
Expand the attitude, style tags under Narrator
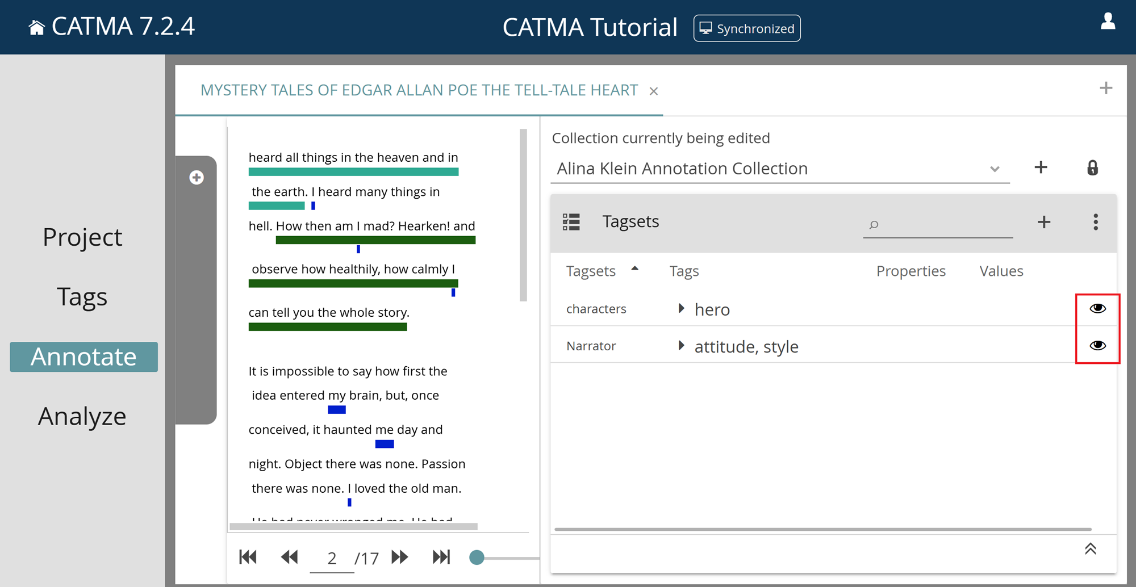pos(681,345)
